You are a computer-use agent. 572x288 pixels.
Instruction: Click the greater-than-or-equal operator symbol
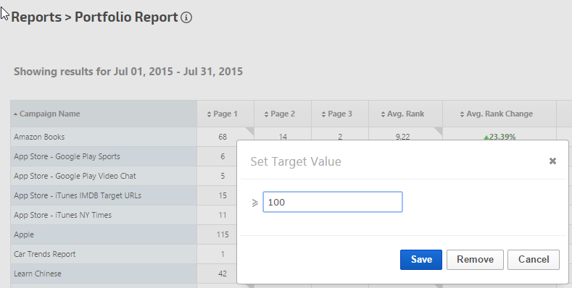[x=255, y=203]
